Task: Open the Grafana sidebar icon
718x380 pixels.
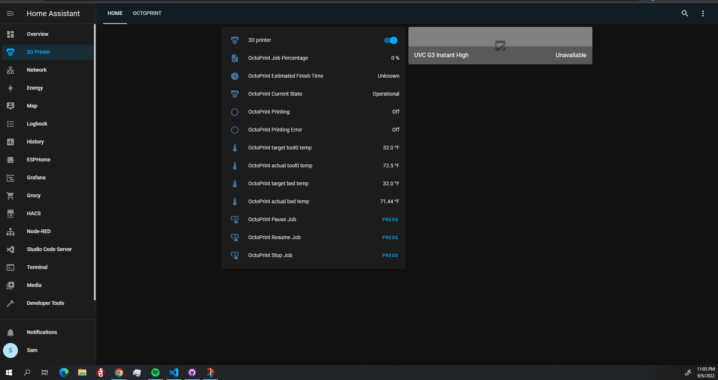Action: pos(10,178)
